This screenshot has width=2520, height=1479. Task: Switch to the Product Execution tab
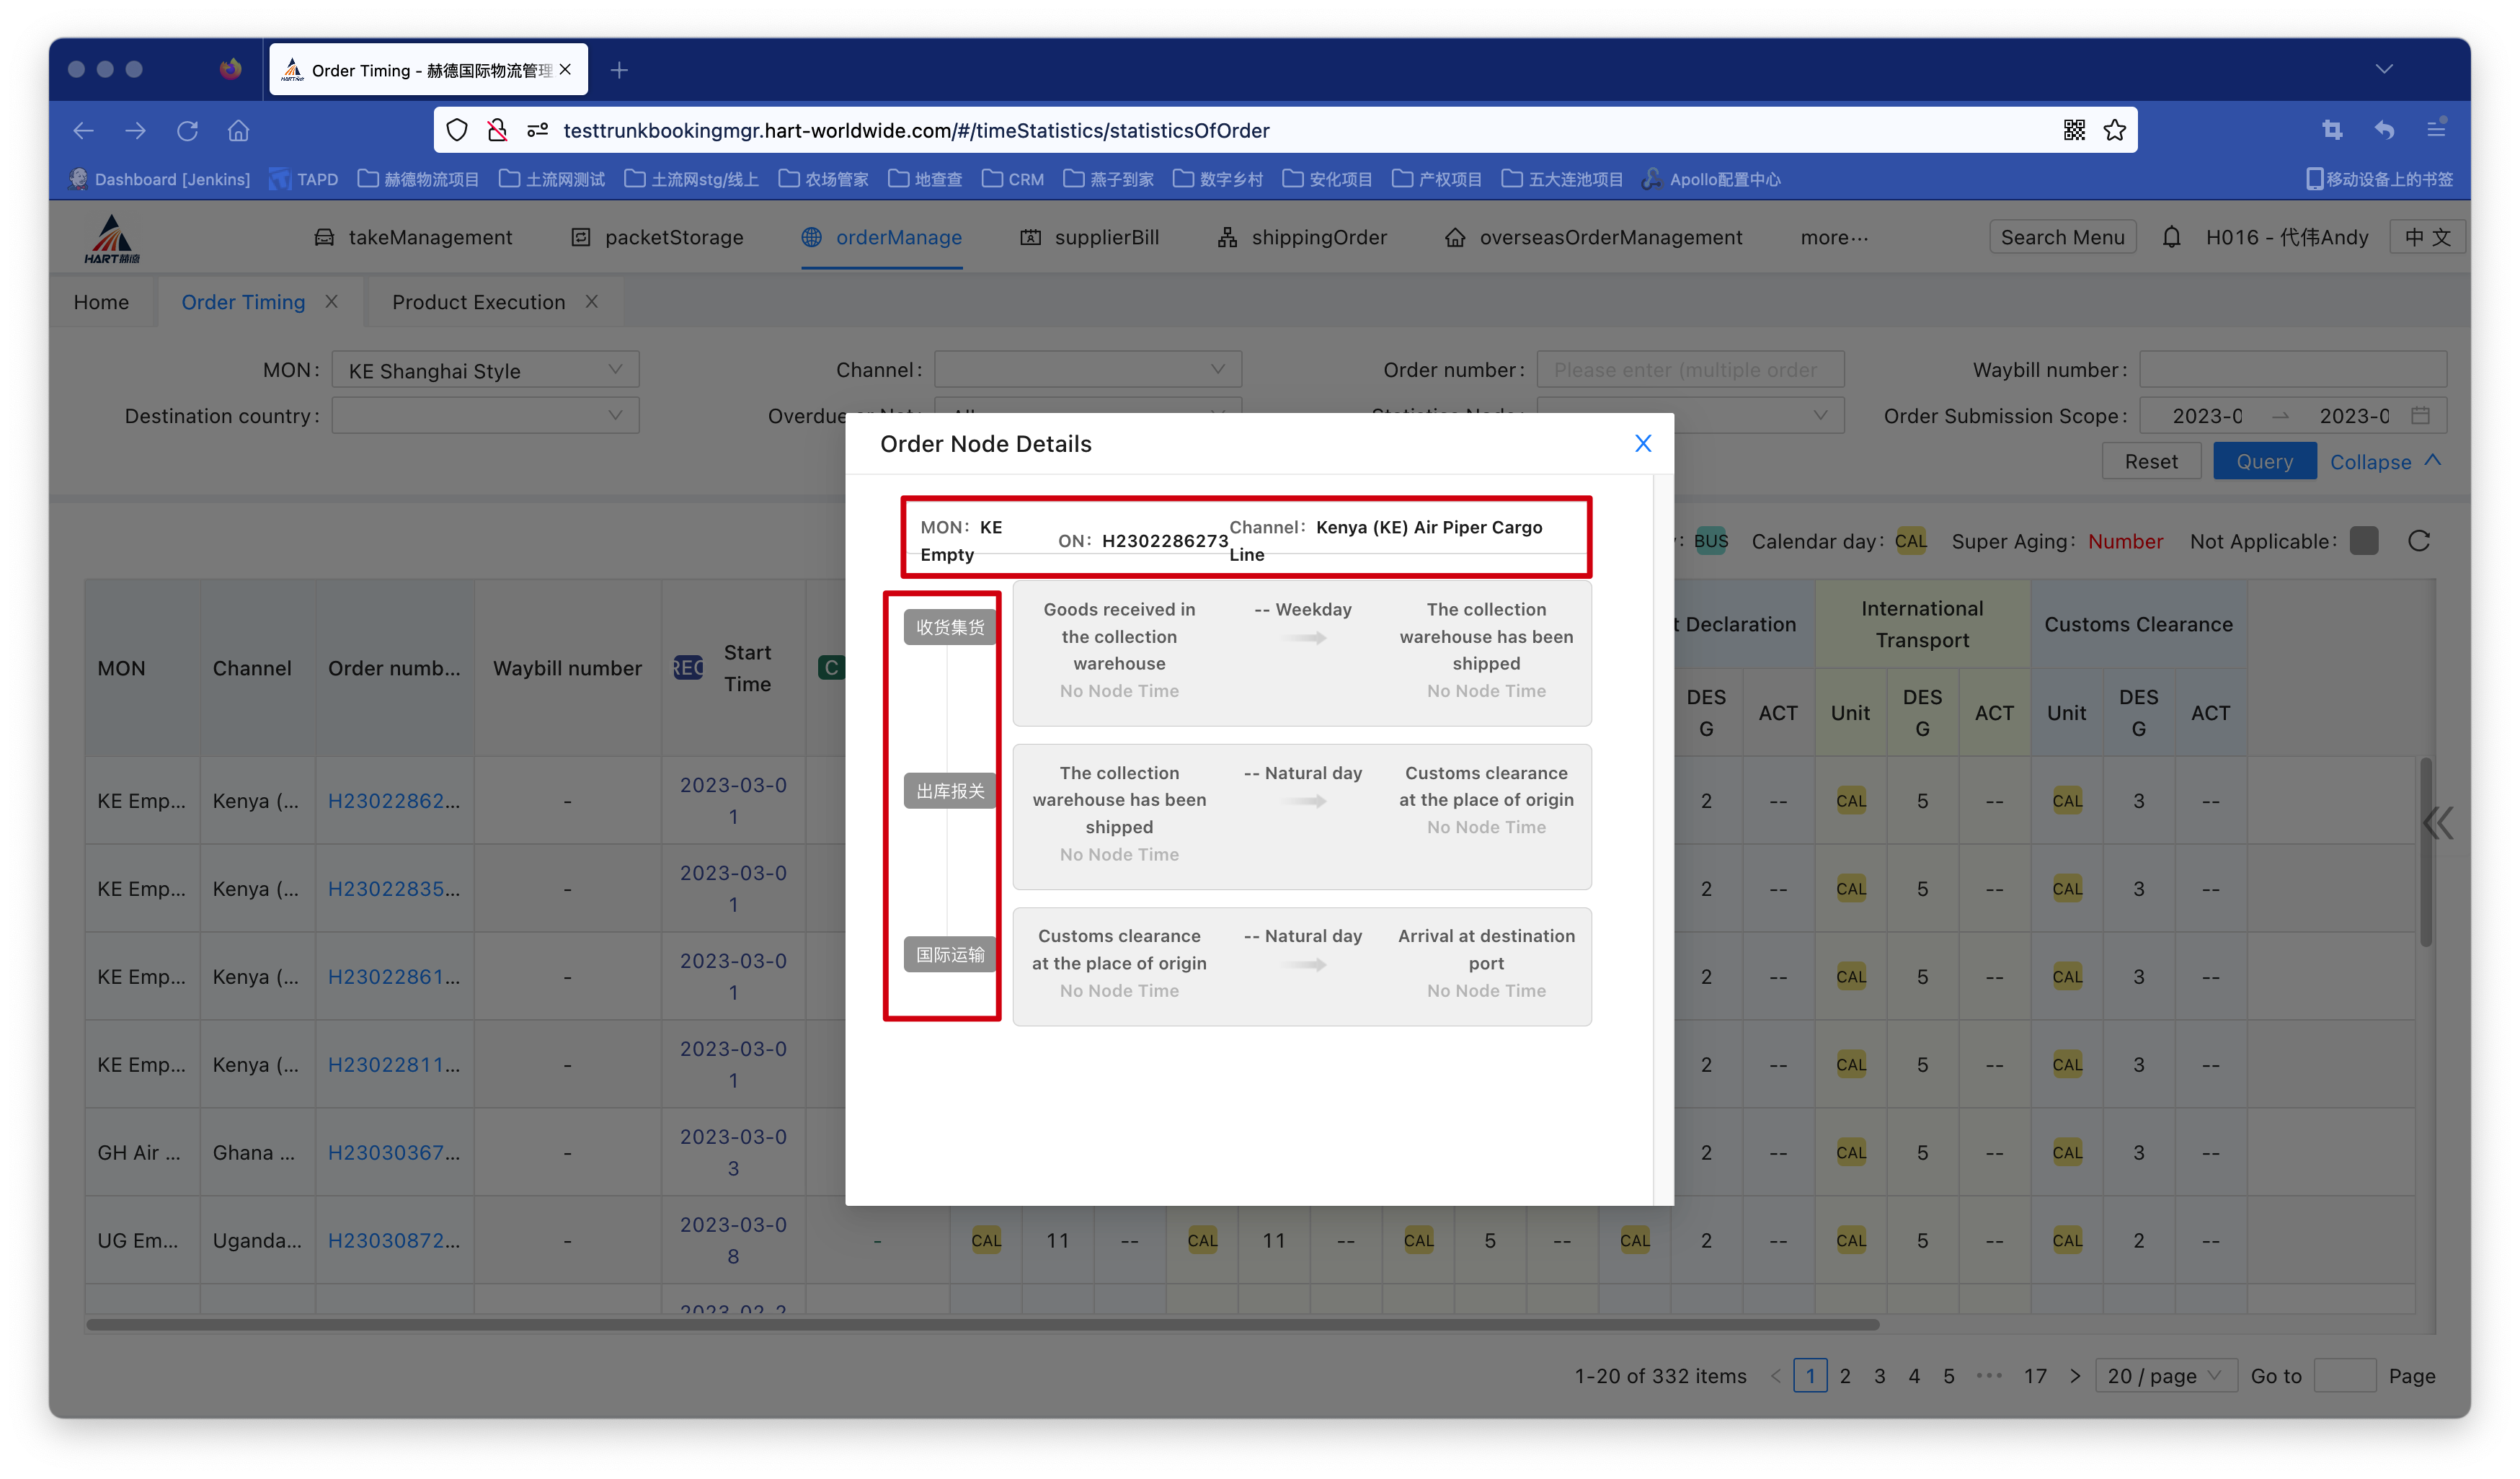click(x=478, y=302)
